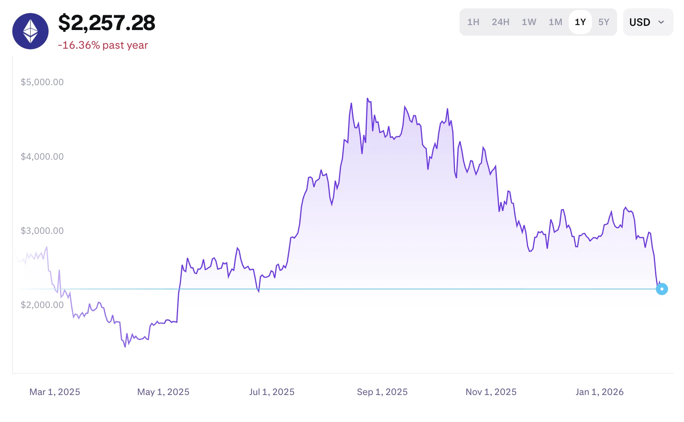
Task: Click the $2,257.28 price heading
Action: (107, 24)
